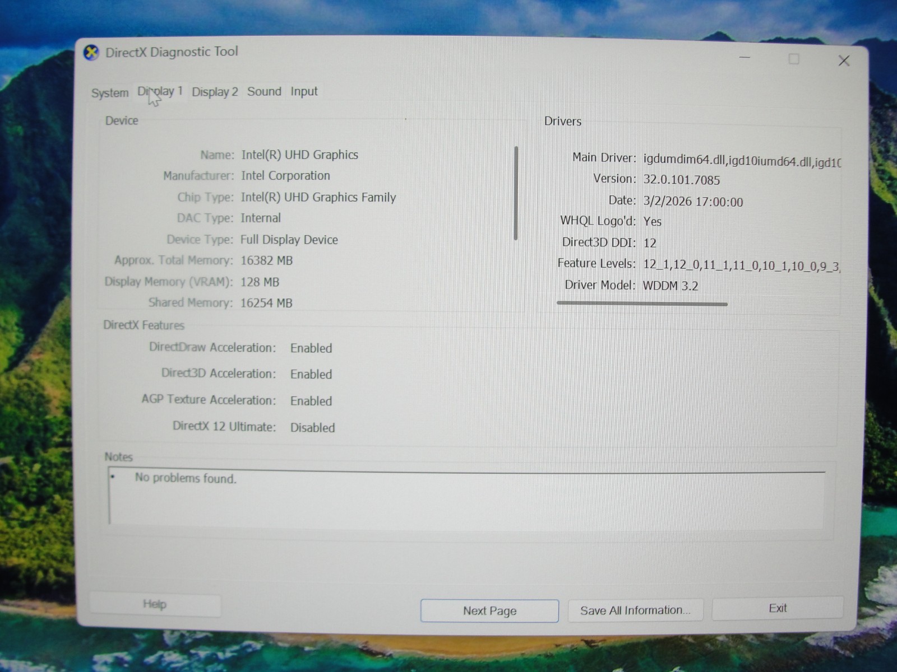The height and width of the screenshot is (672, 897).
Task: Minimize the DirectX Diagnostic Tool window
Action: click(745, 58)
